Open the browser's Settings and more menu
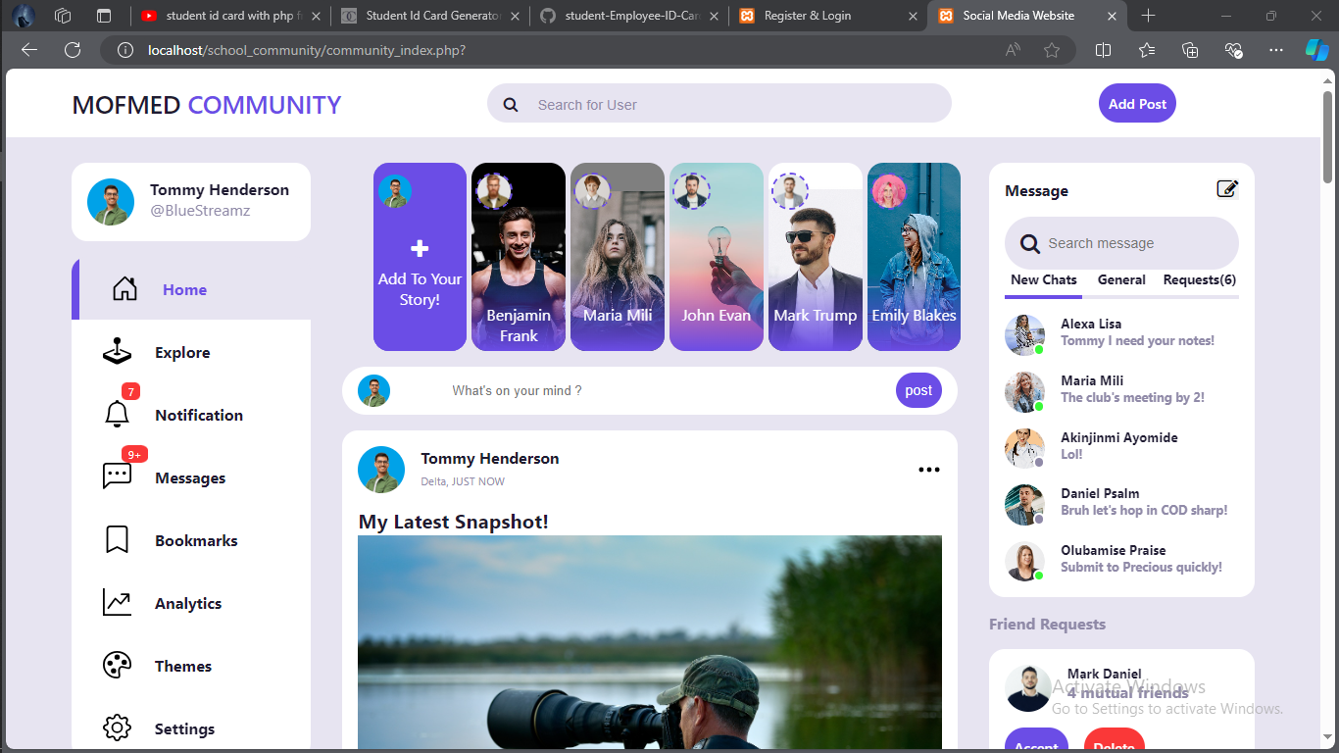The image size is (1339, 753). tap(1275, 50)
